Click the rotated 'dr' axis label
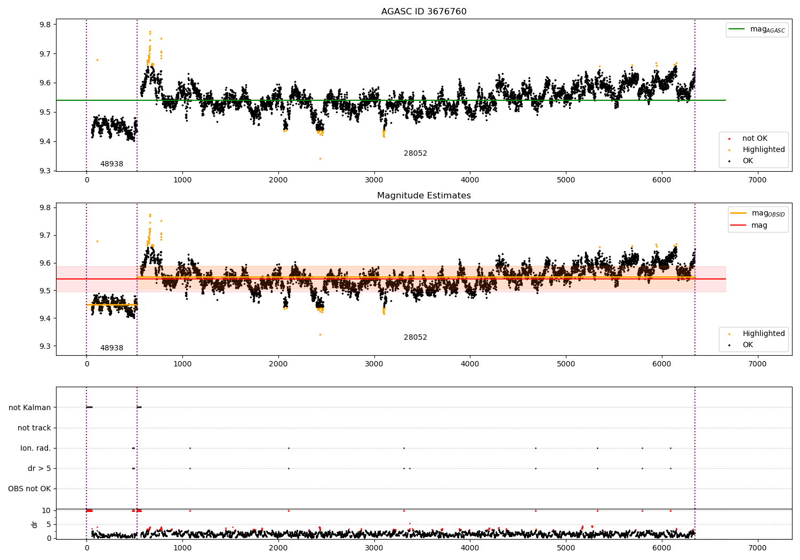This screenshot has height=560, width=800. 35,525
